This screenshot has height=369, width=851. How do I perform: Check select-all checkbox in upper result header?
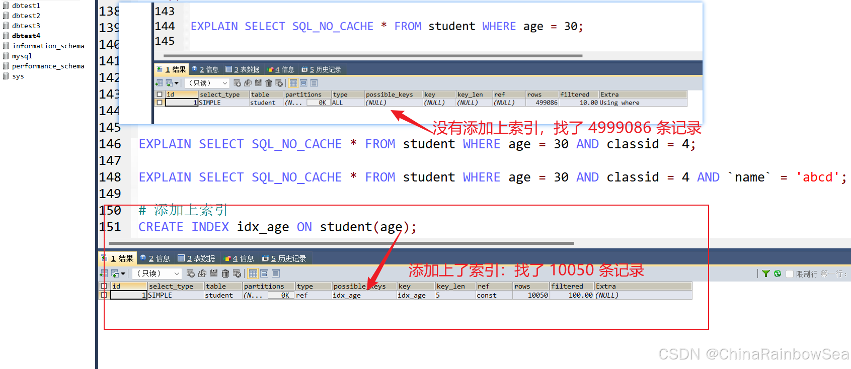(x=160, y=95)
